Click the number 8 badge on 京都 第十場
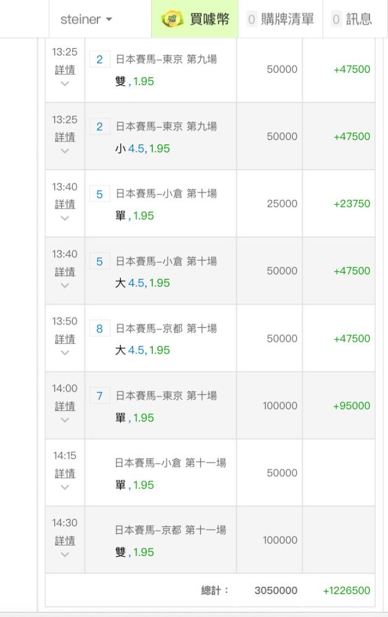388x617 pixels. point(99,329)
